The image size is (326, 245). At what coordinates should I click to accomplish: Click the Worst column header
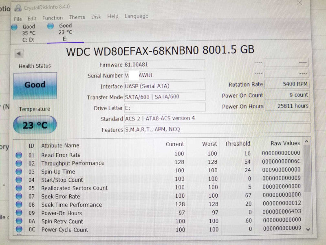click(209, 144)
